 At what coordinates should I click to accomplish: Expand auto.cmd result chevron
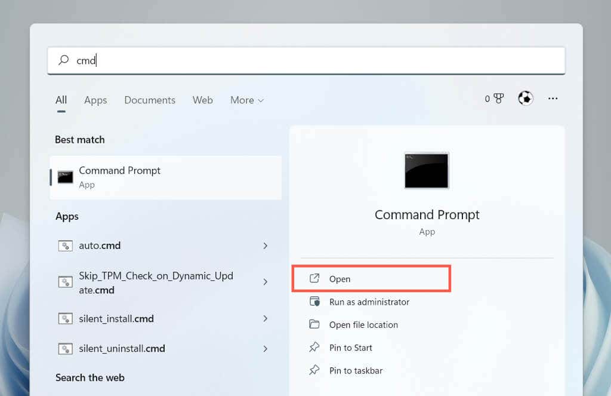(x=266, y=246)
